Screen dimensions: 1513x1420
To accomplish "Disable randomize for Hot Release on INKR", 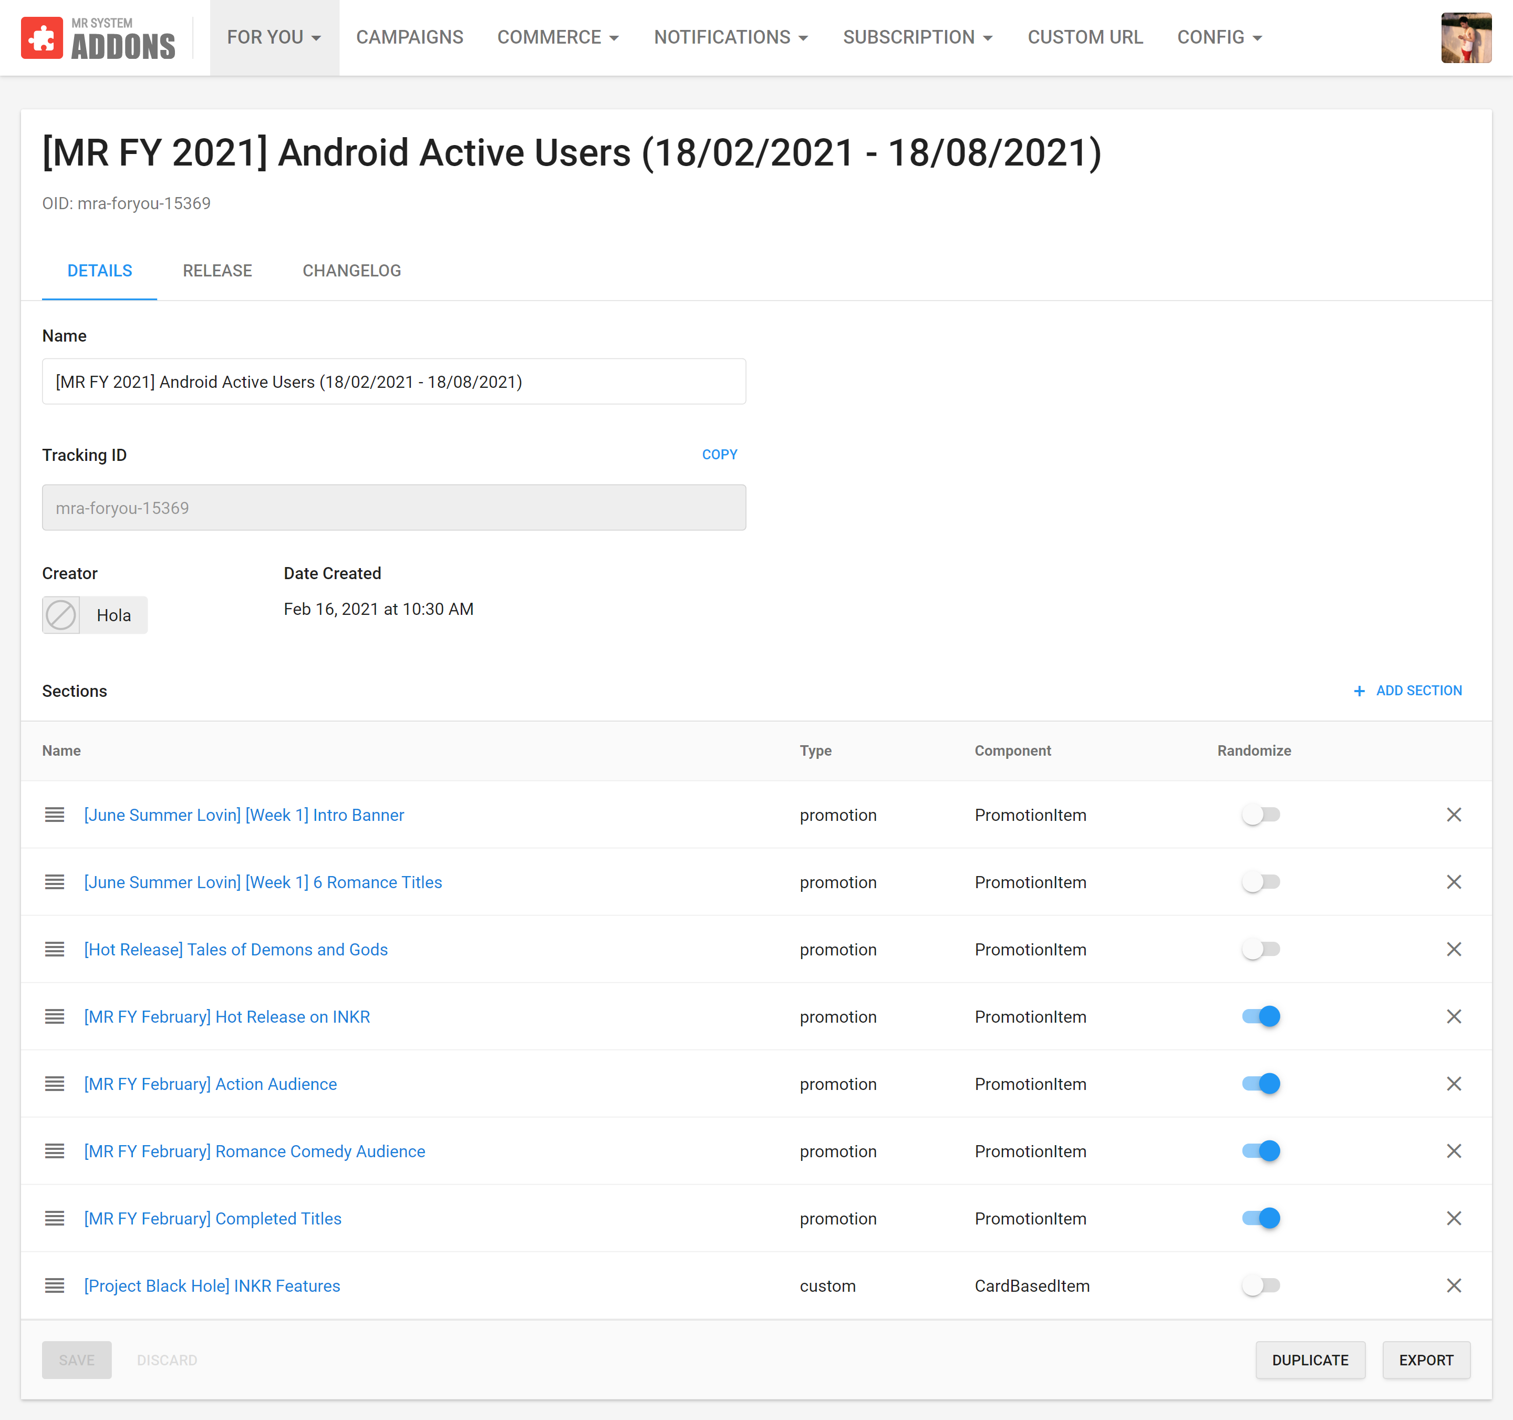I will pyautogui.click(x=1260, y=1016).
